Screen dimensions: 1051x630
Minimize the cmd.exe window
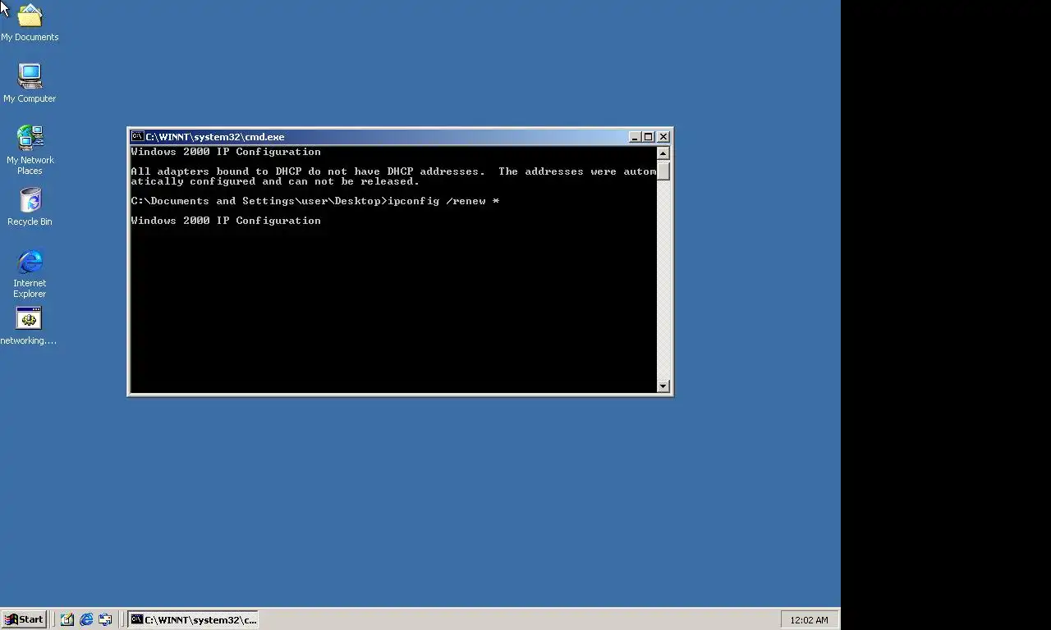click(x=635, y=137)
